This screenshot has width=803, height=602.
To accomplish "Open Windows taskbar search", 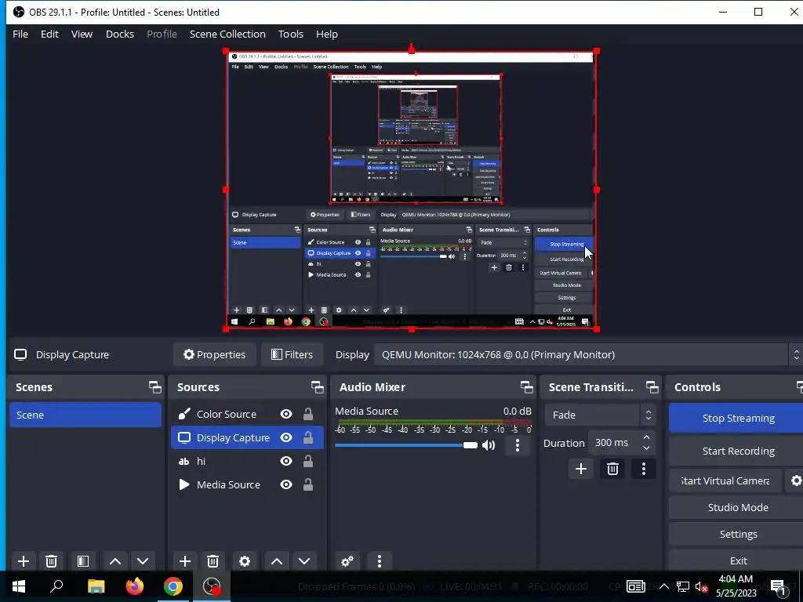I will pos(56,586).
